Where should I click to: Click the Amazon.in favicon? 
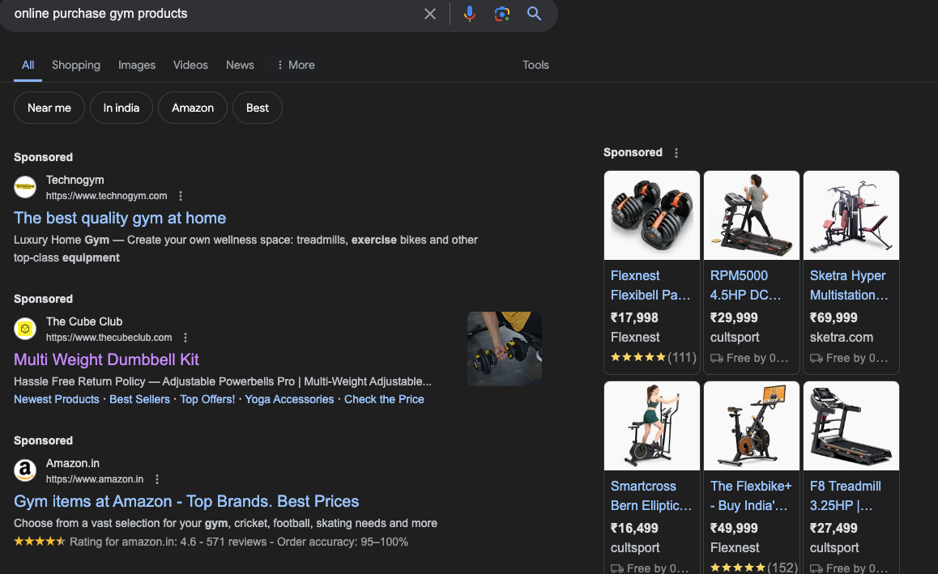pos(25,470)
